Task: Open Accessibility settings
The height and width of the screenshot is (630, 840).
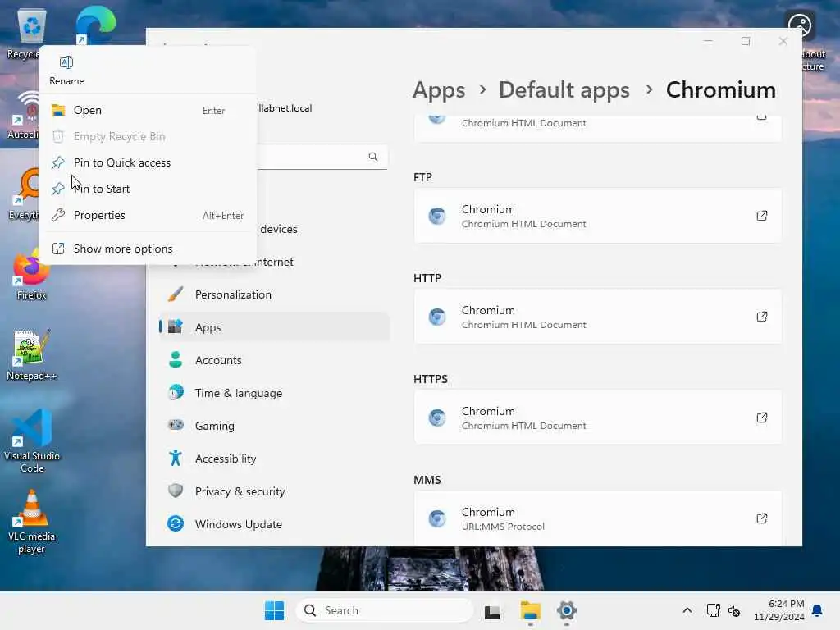Action: [x=274, y=459]
